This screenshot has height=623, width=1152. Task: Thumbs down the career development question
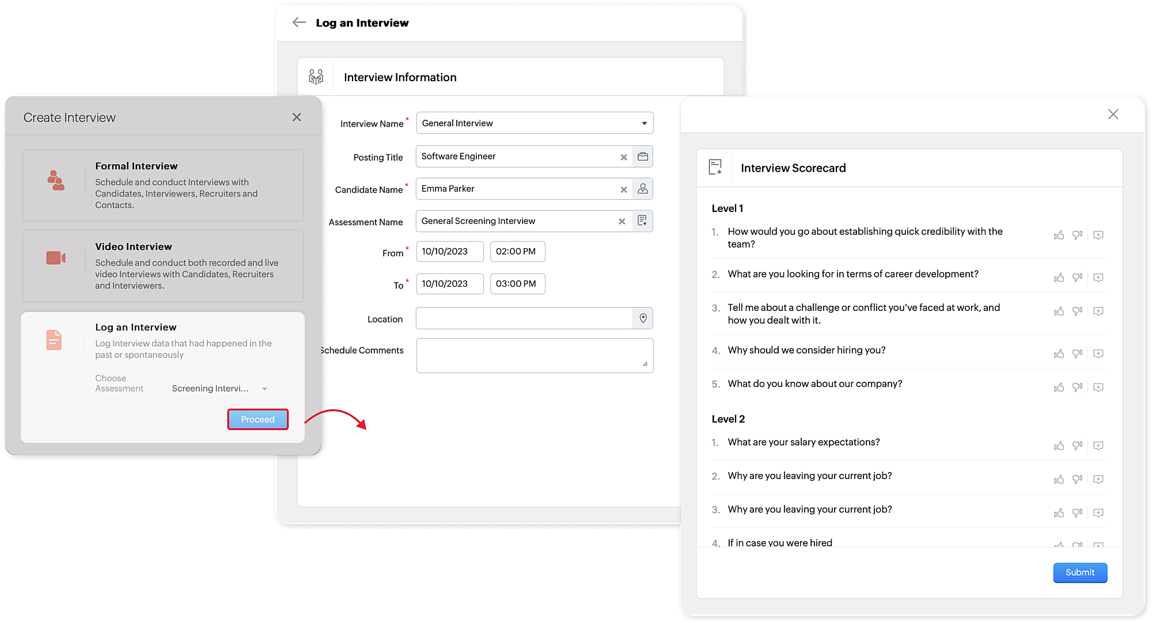coord(1077,278)
